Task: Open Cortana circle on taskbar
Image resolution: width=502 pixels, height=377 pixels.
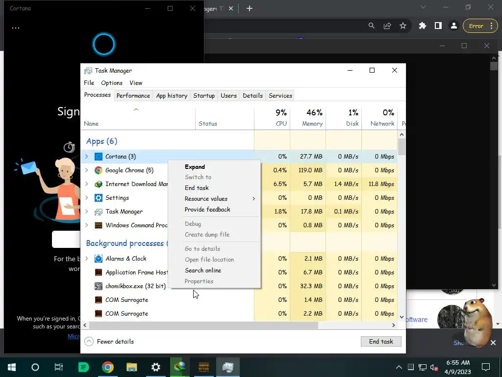Action: click(x=35, y=367)
